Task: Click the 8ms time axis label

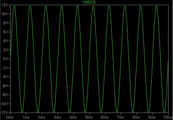Action: pos(136,117)
